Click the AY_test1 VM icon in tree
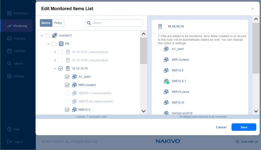261x150 pixels. (x=74, y=77)
